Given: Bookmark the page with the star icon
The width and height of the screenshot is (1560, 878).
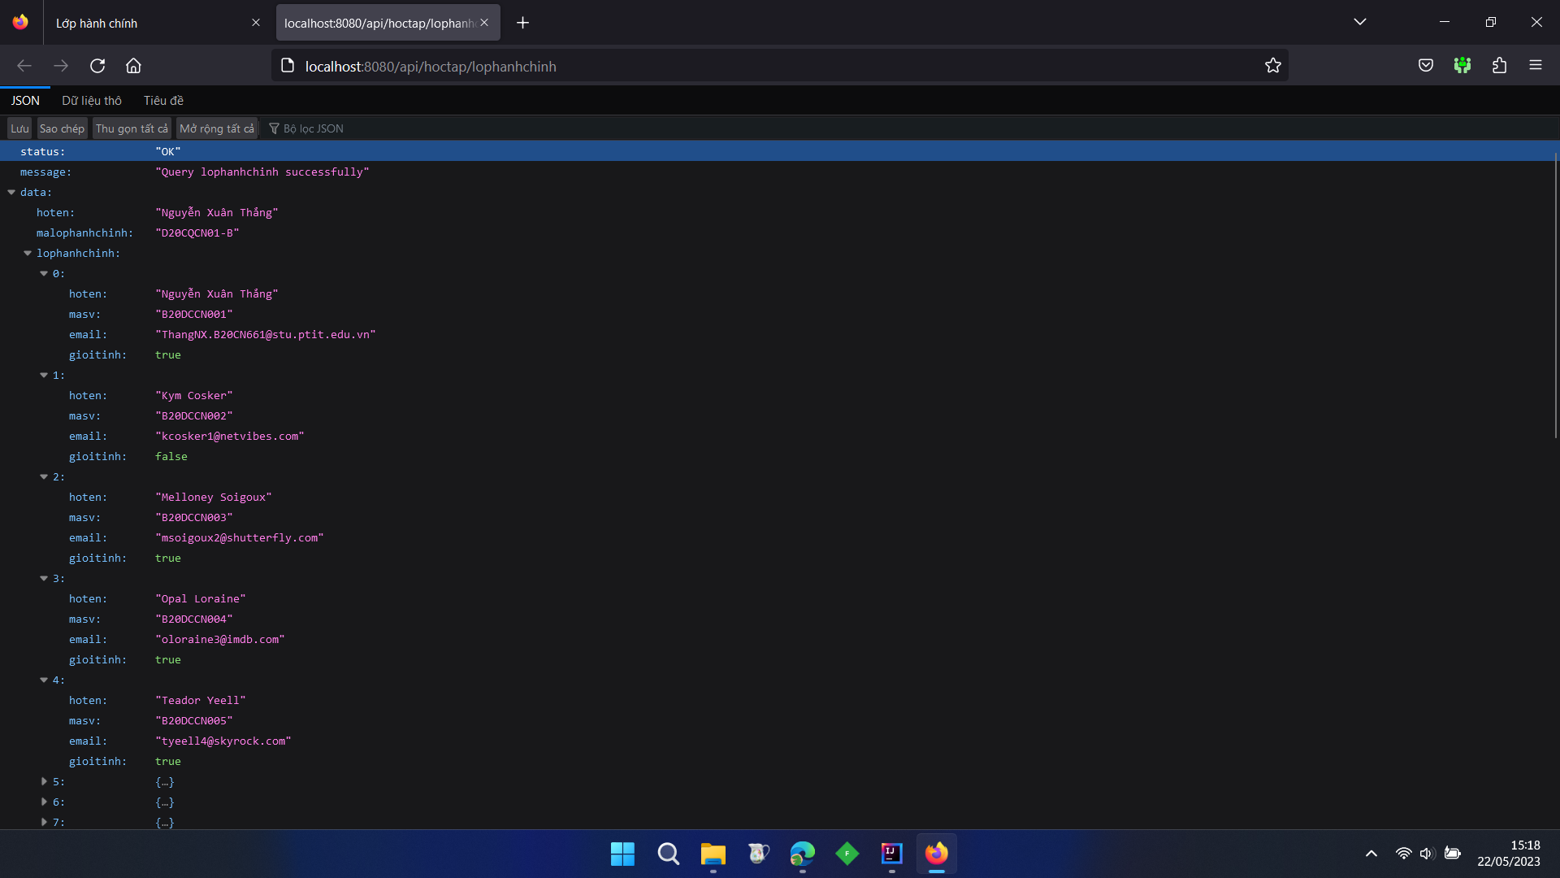Looking at the screenshot, I should [x=1272, y=66].
